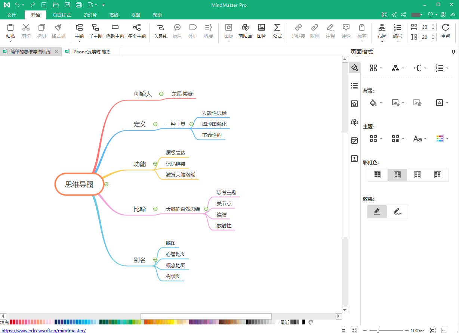The width and height of the screenshot is (459, 333).
Task: Click the Paste (粘贴) icon
Action: coord(10,28)
